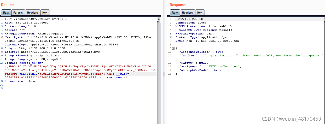This screenshot has width=325, height=124.
Task: Click the Response panel title
Action: coord(178,5)
